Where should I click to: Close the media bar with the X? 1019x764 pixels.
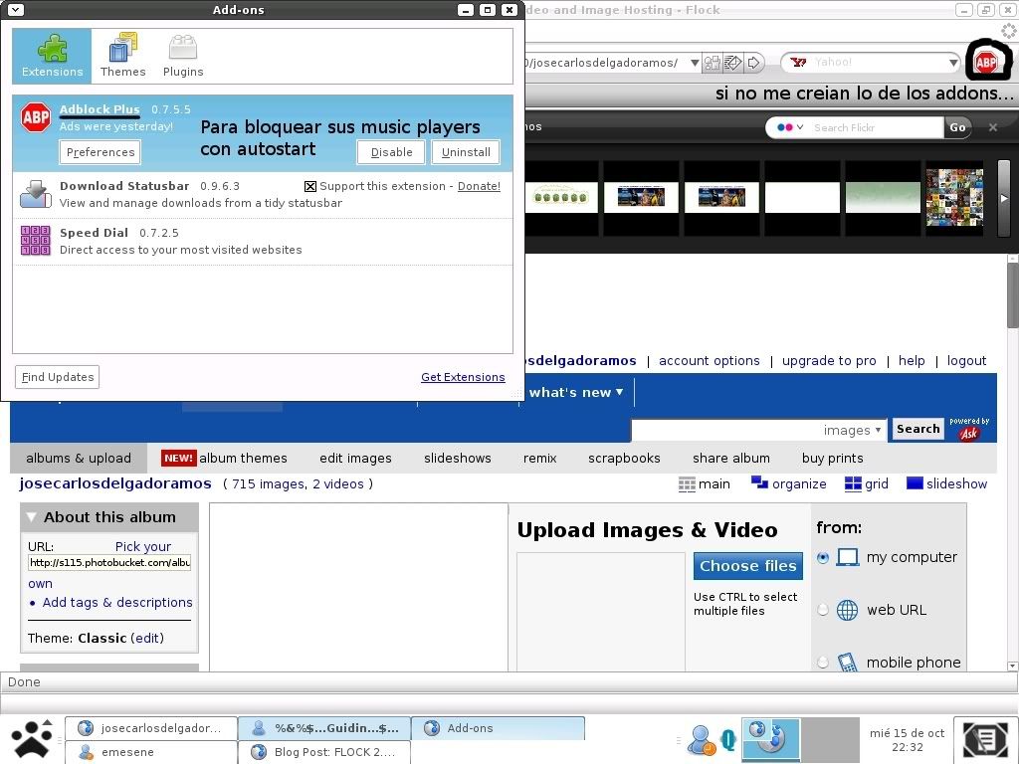point(992,127)
